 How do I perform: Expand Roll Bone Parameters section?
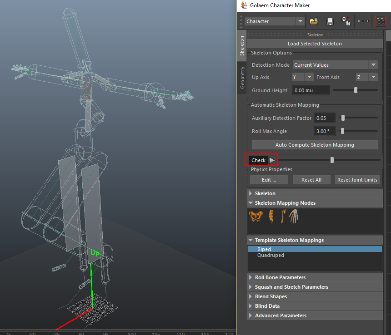tap(315, 277)
